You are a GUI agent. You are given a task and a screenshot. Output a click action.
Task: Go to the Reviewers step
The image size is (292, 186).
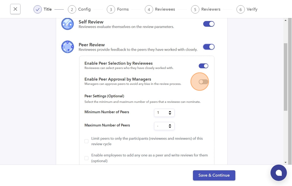[211, 9]
